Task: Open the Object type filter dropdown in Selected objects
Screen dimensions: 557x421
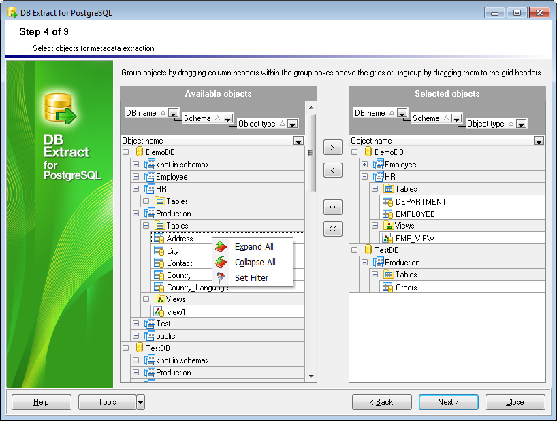Action: point(521,124)
